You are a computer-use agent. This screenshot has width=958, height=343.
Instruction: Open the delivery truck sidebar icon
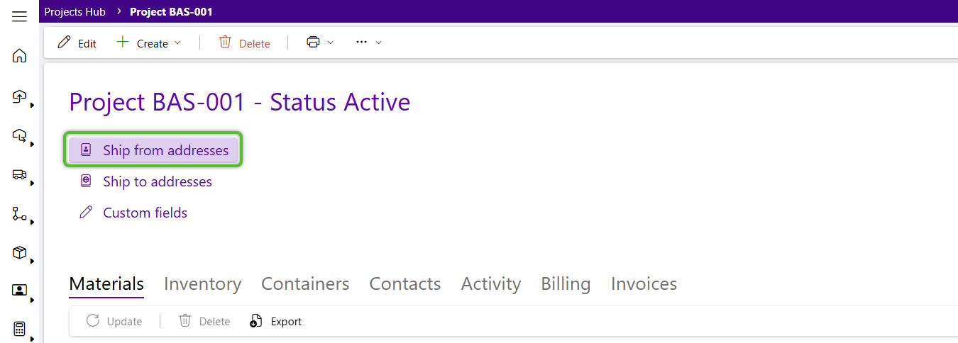point(19,174)
